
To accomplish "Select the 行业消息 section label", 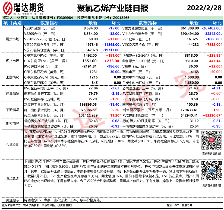I will coord(12,144).
